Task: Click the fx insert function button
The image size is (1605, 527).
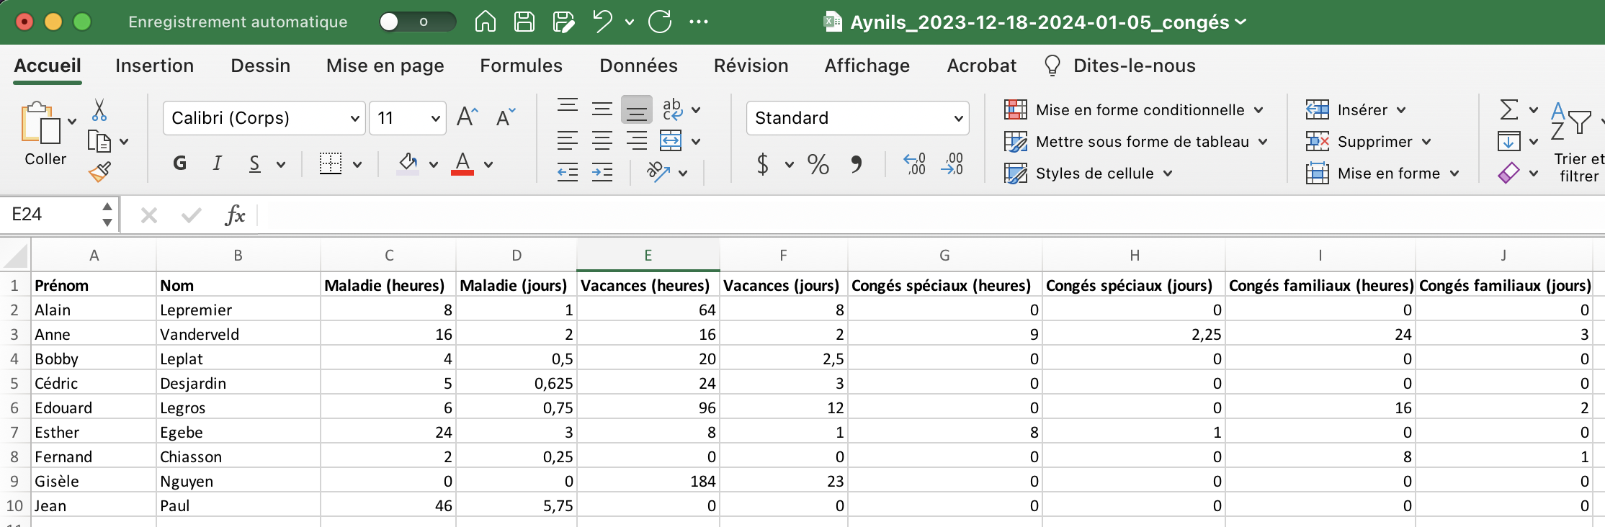Action: click(x=235, y=215)
